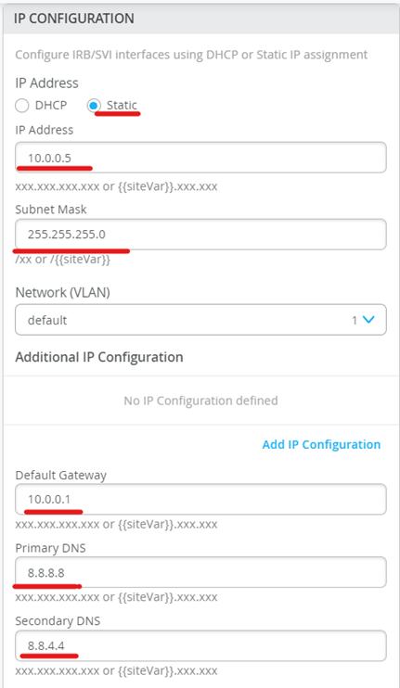Focus the Subnet Mask field showing 255.255.255.0
The image size is (400, 688).
click(x=200, y=235)
